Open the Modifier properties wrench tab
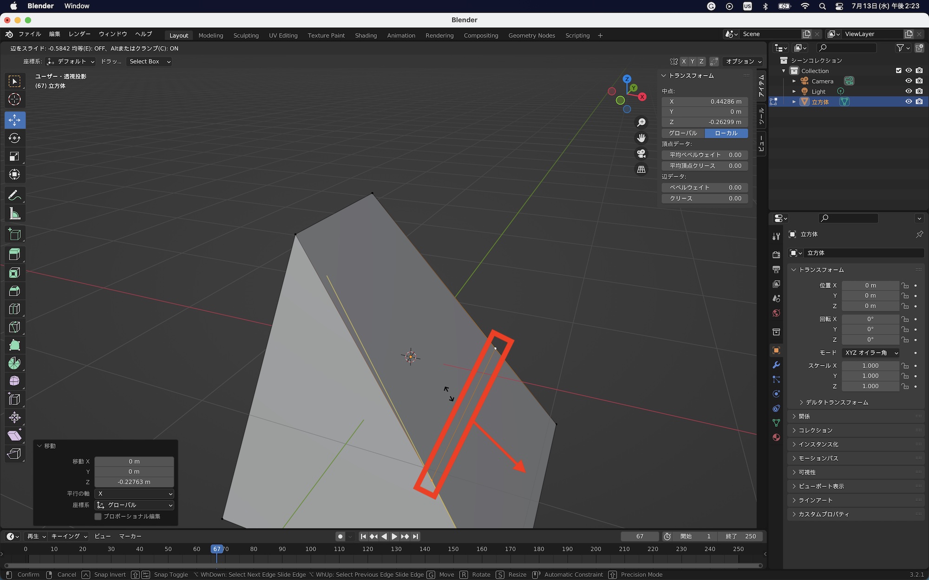 (x=776, y=365)
